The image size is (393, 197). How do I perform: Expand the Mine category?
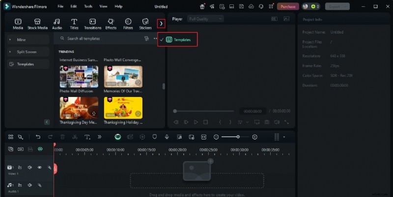[28, 39]
